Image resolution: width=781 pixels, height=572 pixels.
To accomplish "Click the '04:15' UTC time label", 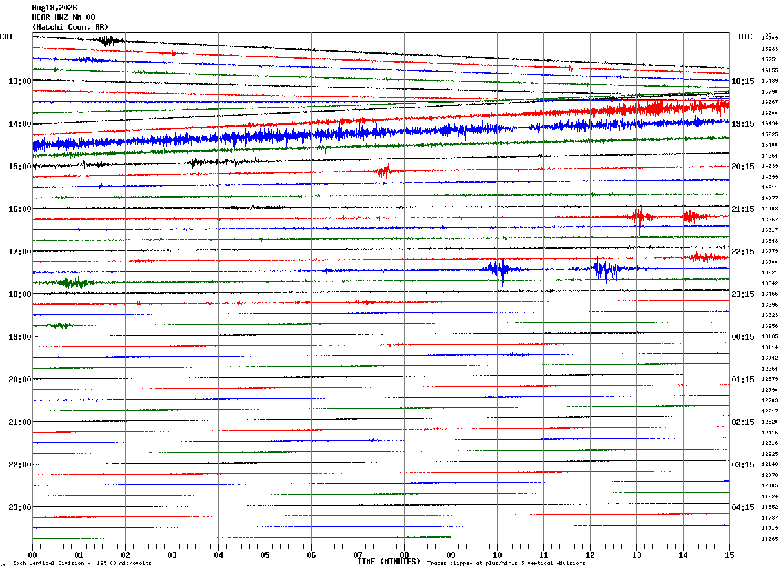I will coord(743,507).
